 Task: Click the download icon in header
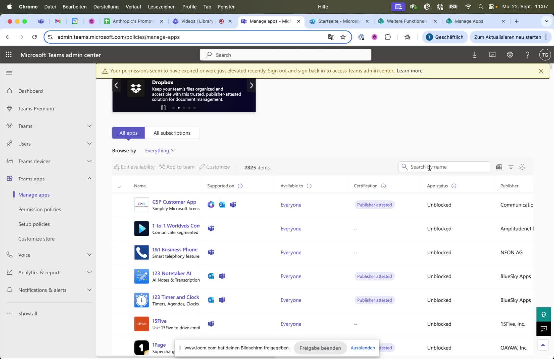click(475, 55)
